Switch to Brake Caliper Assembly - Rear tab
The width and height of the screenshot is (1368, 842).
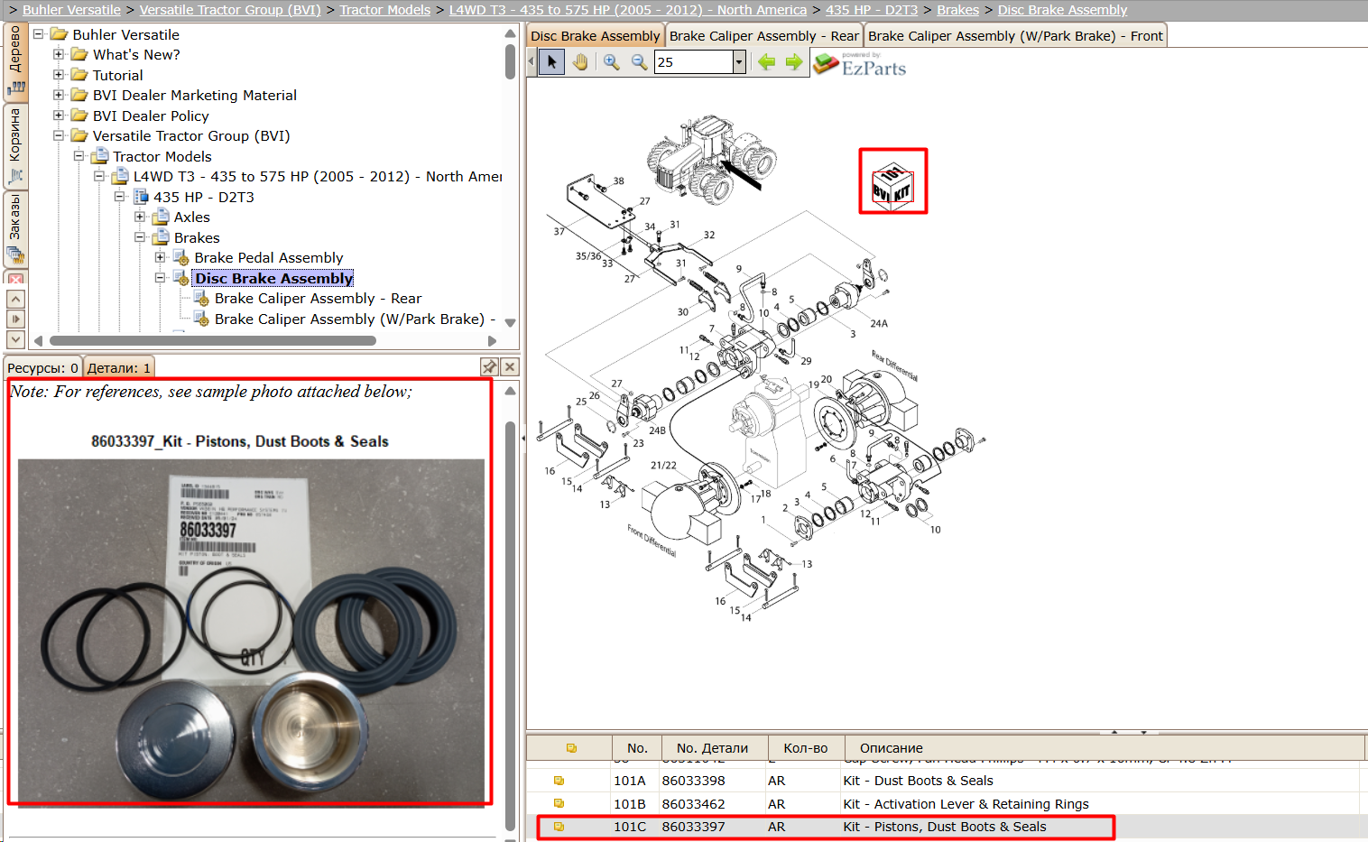[764, 36]
